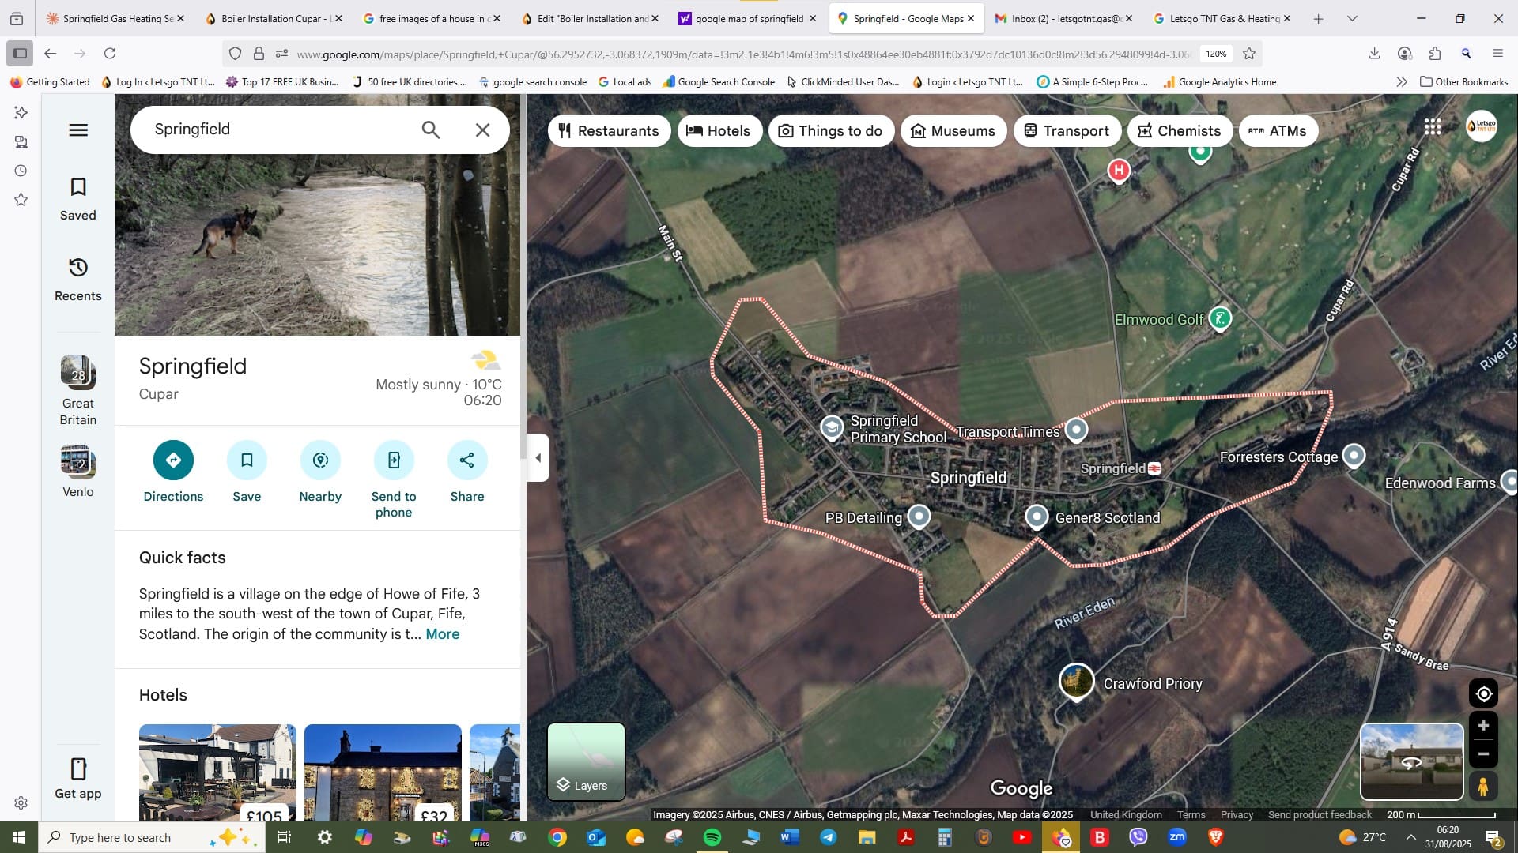Zoom in on the map

tap(1484, 726)
